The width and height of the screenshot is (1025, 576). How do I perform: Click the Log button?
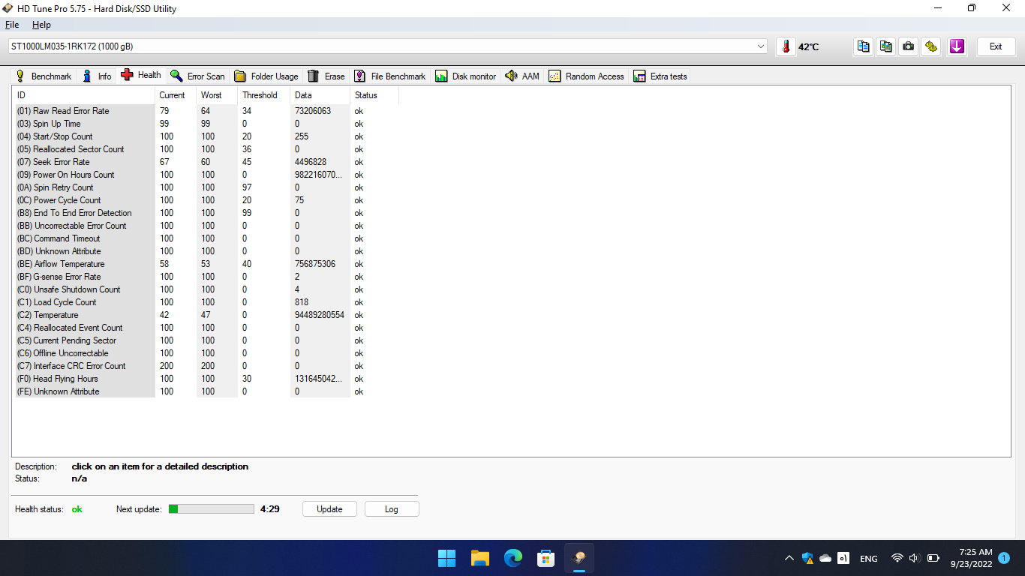click(x=391, y=509)
